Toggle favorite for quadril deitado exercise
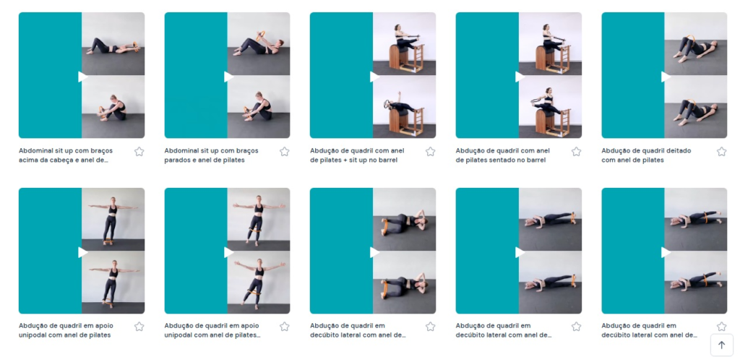Image resolution: width=740 pixels, height=357 pixels. coord(721,152)
